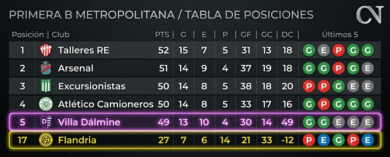
Task: Open the Excursionistas club name
Action: click(92, 86)
